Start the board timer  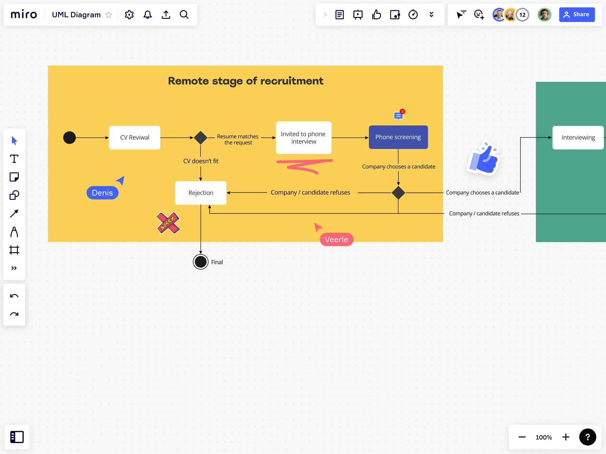[x=413, y=15]
